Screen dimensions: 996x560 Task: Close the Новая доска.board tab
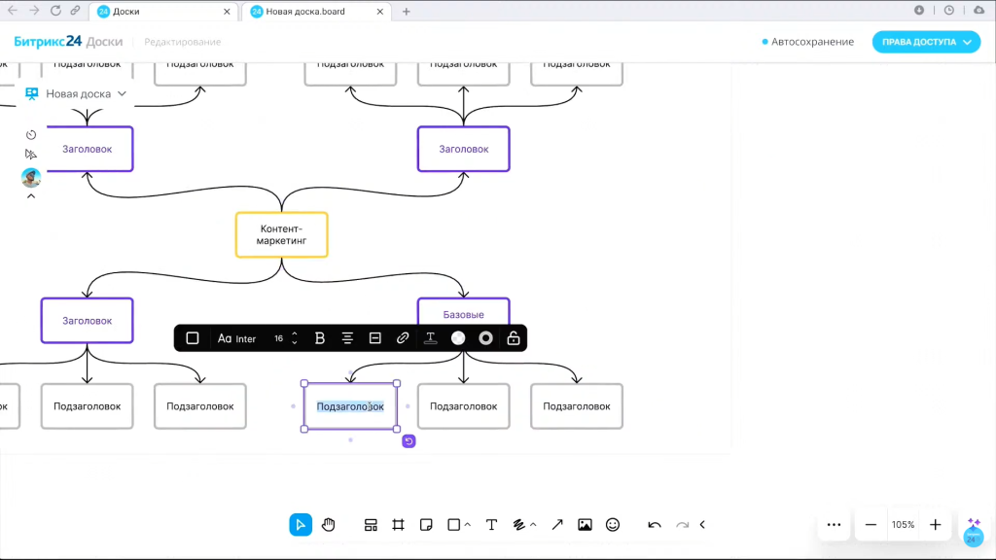click(380, 12)
